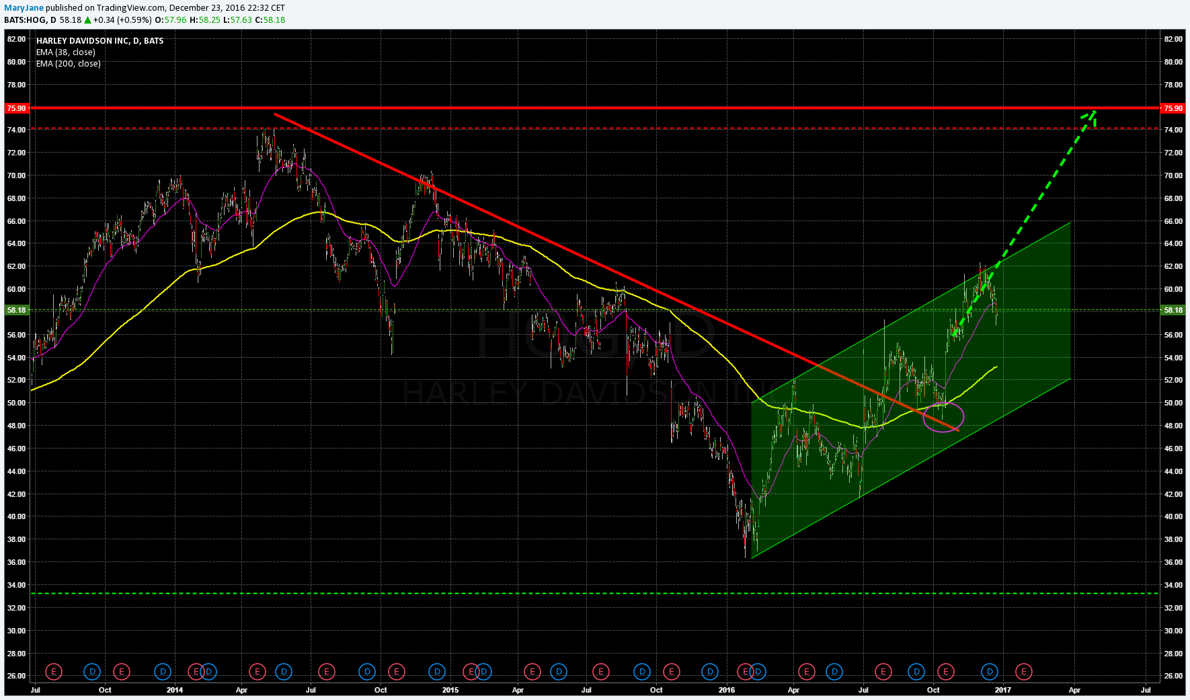The height and width of the screenshot is (700, 1190).
Task: Click the BATS:HOG, D symbol text in header
Action: point(30,20)
